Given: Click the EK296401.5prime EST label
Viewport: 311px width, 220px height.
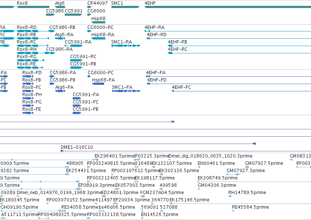Looking at the screenshot, I should tap(115, 156).
